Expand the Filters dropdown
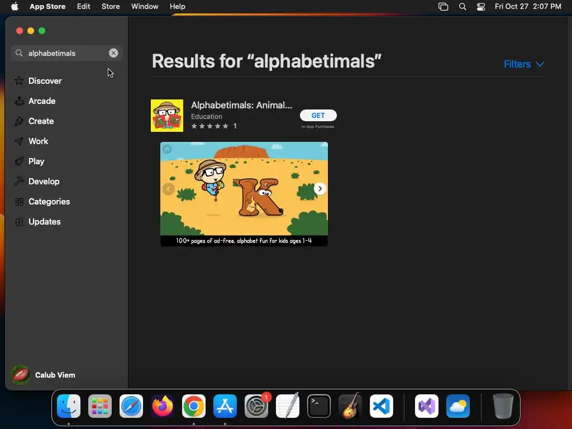Image resolution: width=572 pixels, height=429 pixels. (524, 64)
